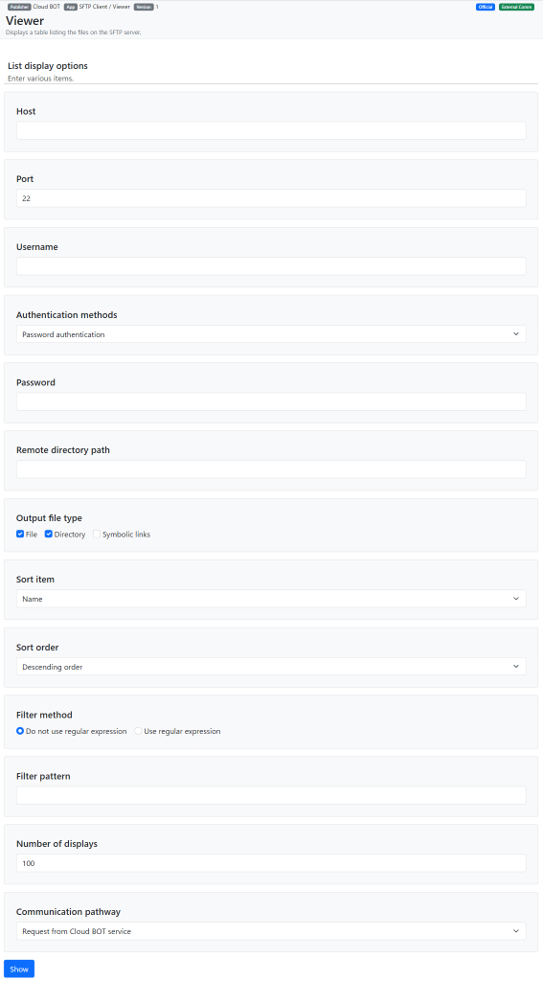Click the Port field showing 22

[271, 198]
